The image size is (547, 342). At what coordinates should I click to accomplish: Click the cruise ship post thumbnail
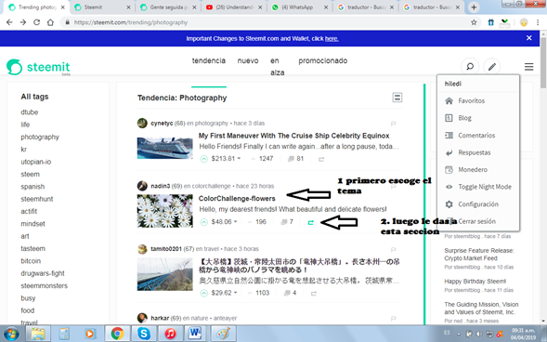pyautogui.click(x=164, y=148)
